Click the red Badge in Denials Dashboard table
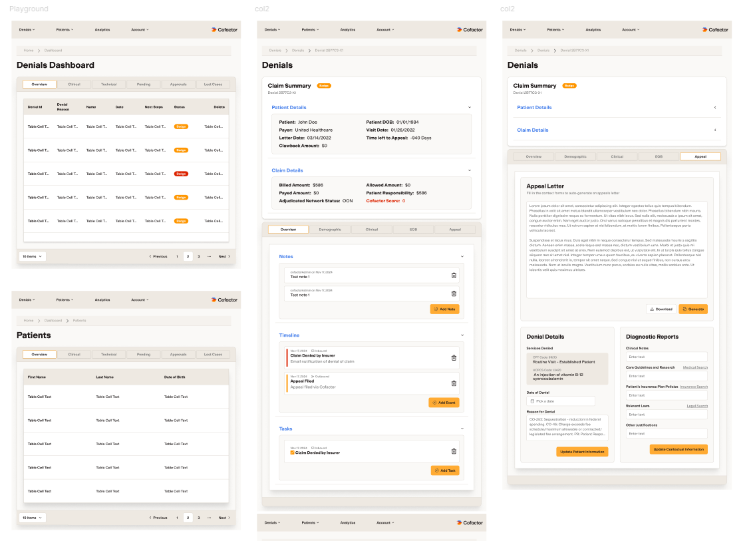Image resolution: width=751 pixels, height=541 pixels. point(181,174)
